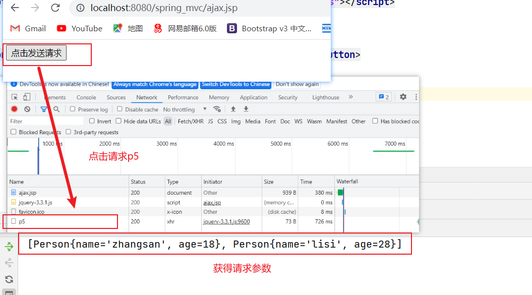Open the Gmail bookmark
Screen dimensions: 532x295
pyautogui.click(x=28, y=29)
